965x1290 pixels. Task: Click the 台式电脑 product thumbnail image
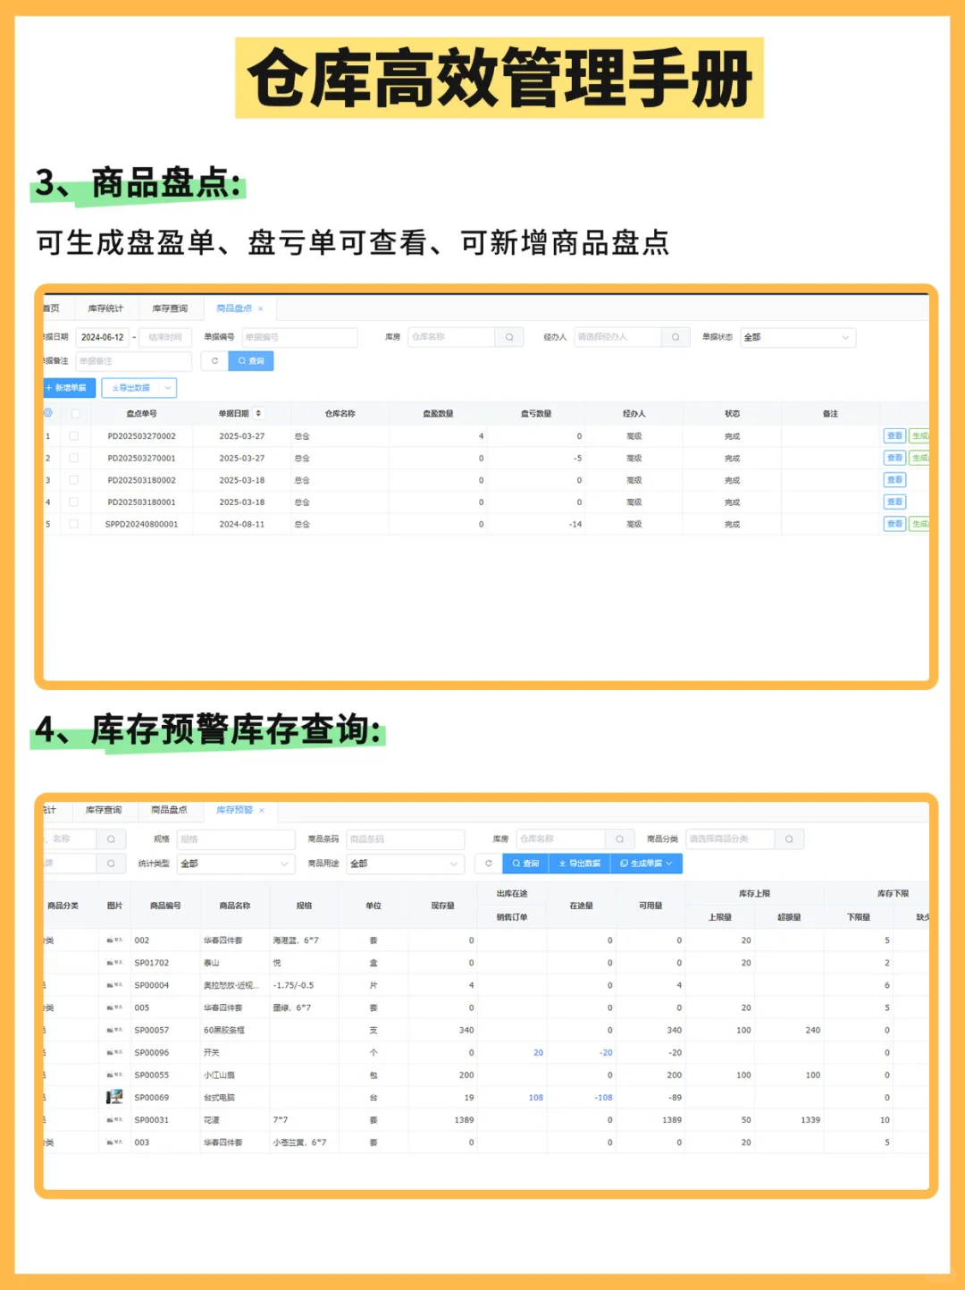115,1097
